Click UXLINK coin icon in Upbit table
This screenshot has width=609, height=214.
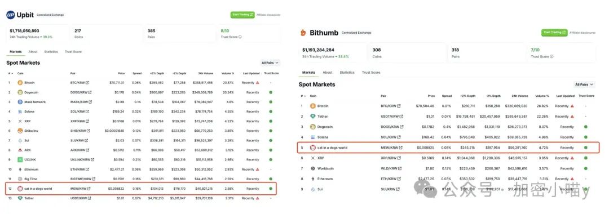coord(20,160)
